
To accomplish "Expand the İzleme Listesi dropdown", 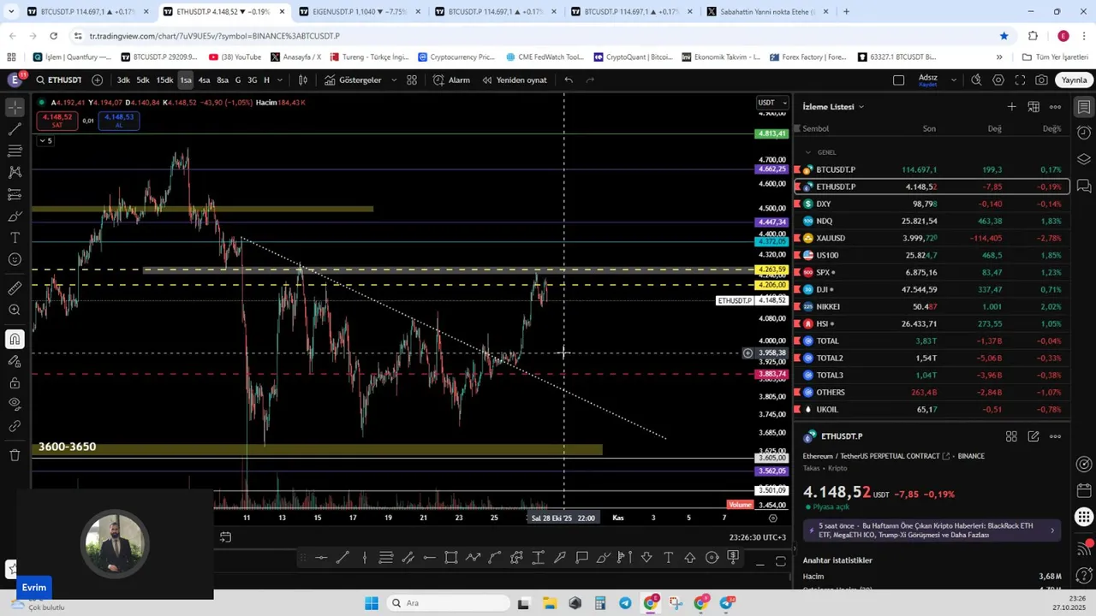I will [833, 107].
